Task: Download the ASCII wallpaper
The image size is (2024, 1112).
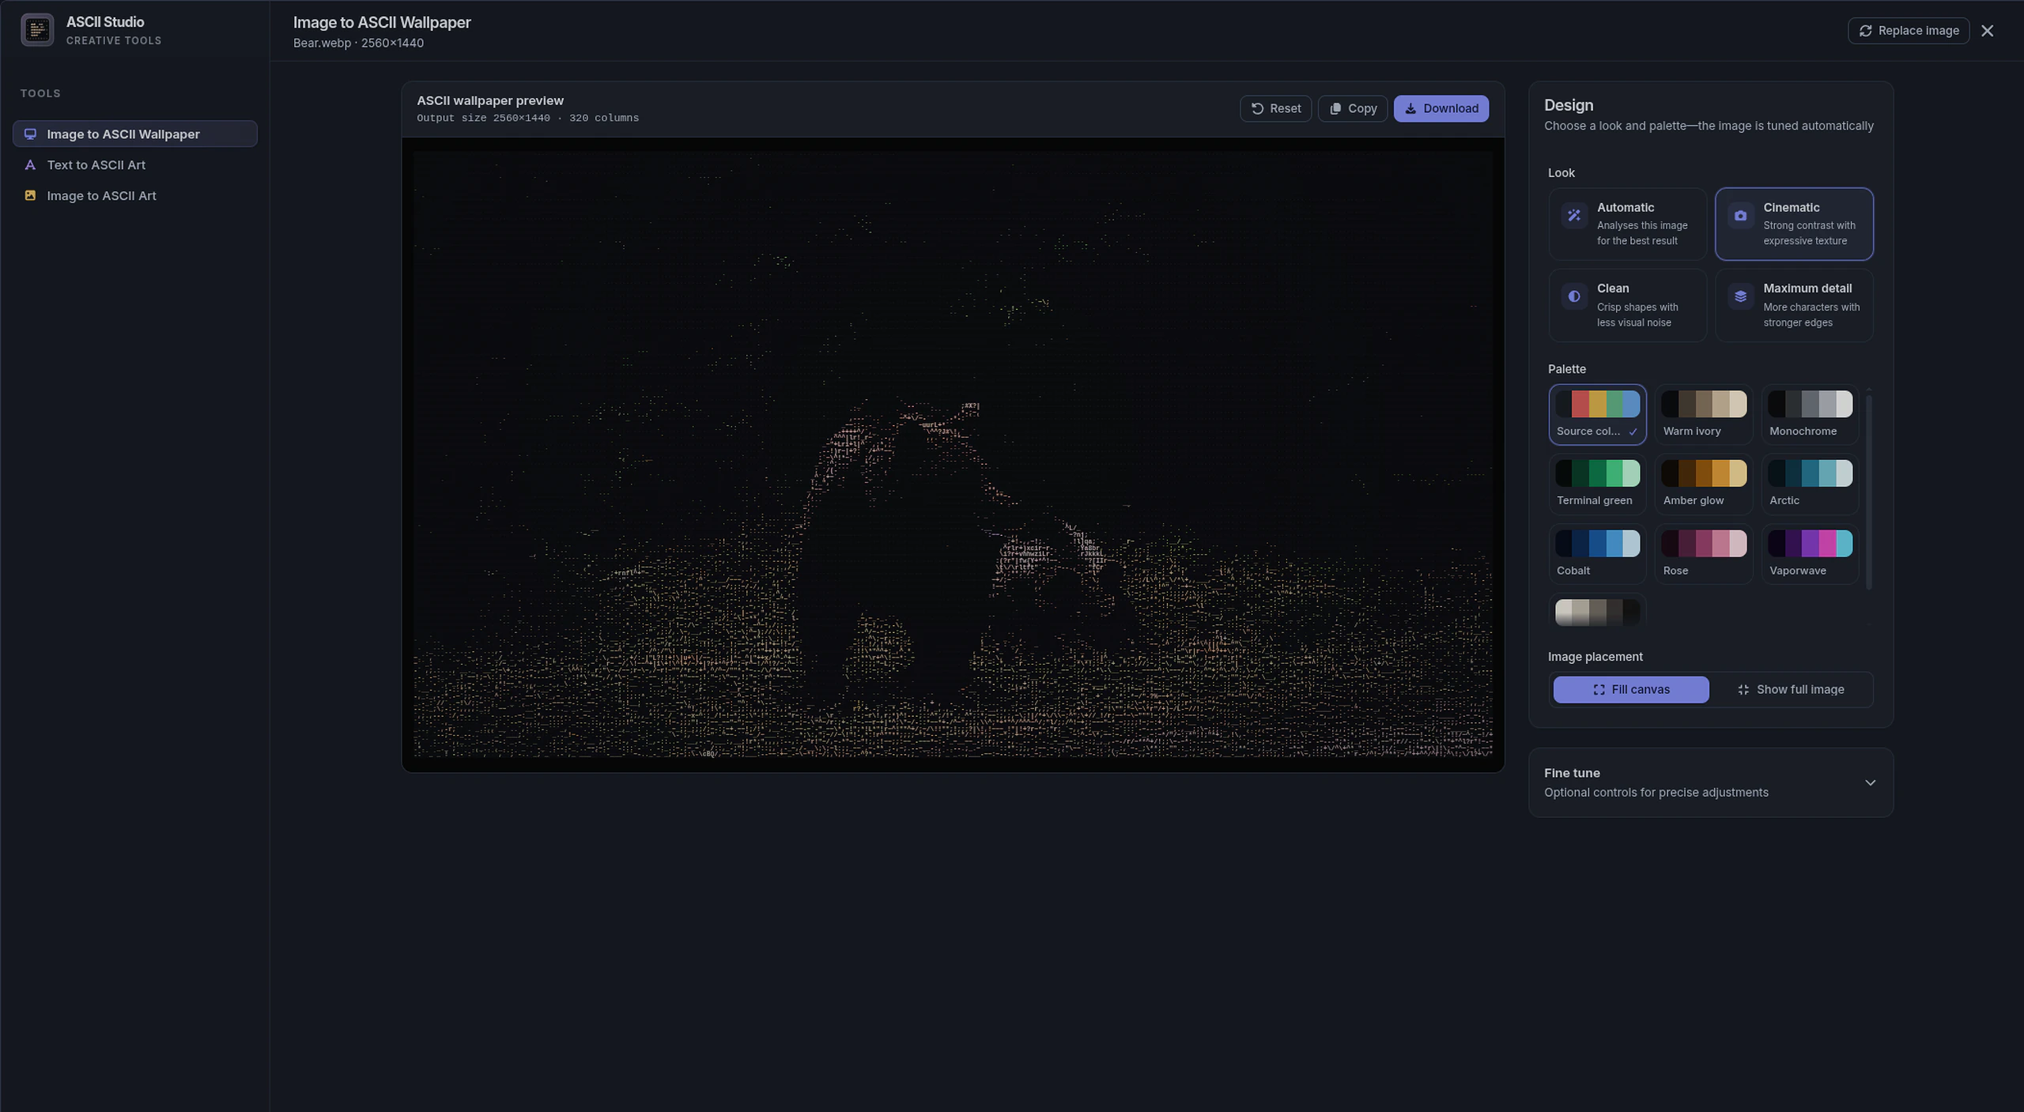Action: click(1441, 108)
